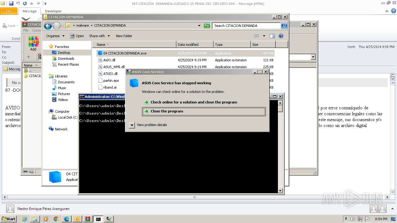
Task: Open the Share with dropdown
Action: [99, 36]
